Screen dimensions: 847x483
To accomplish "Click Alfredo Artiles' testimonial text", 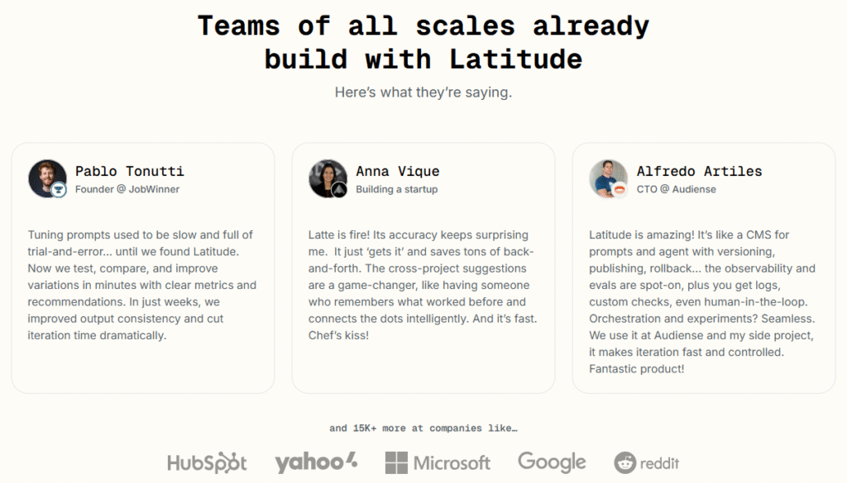I will click(702, 302).
